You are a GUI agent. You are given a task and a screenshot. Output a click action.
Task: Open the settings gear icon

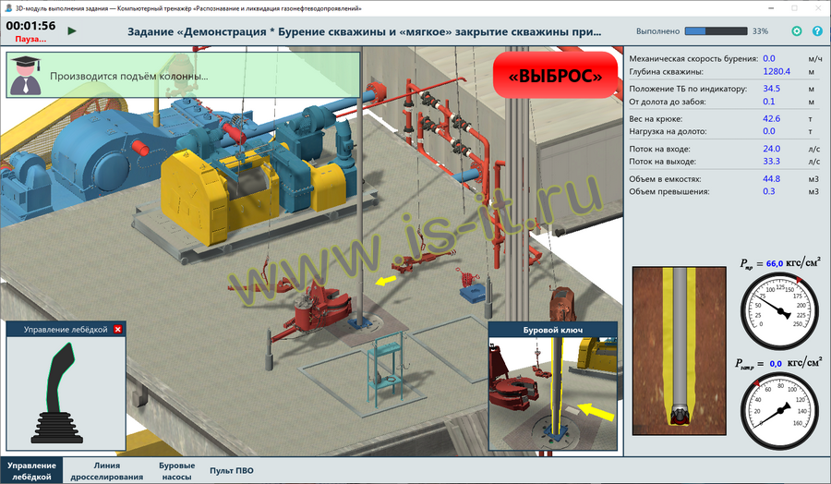797,31
